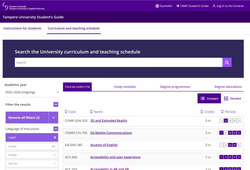Image resolution: width=250 pixels, height=170 pixels.
Task: Click 1 cr for Accessibility and user experience
Action: [x=208, y=157]
